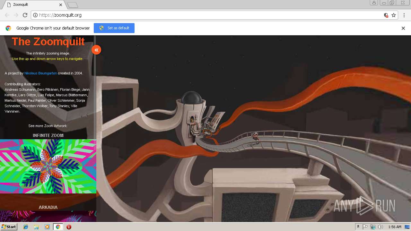The width and height of the screenshot is (411, 231).
Task: Open the volume speaker icon
Action: (380, 227)
